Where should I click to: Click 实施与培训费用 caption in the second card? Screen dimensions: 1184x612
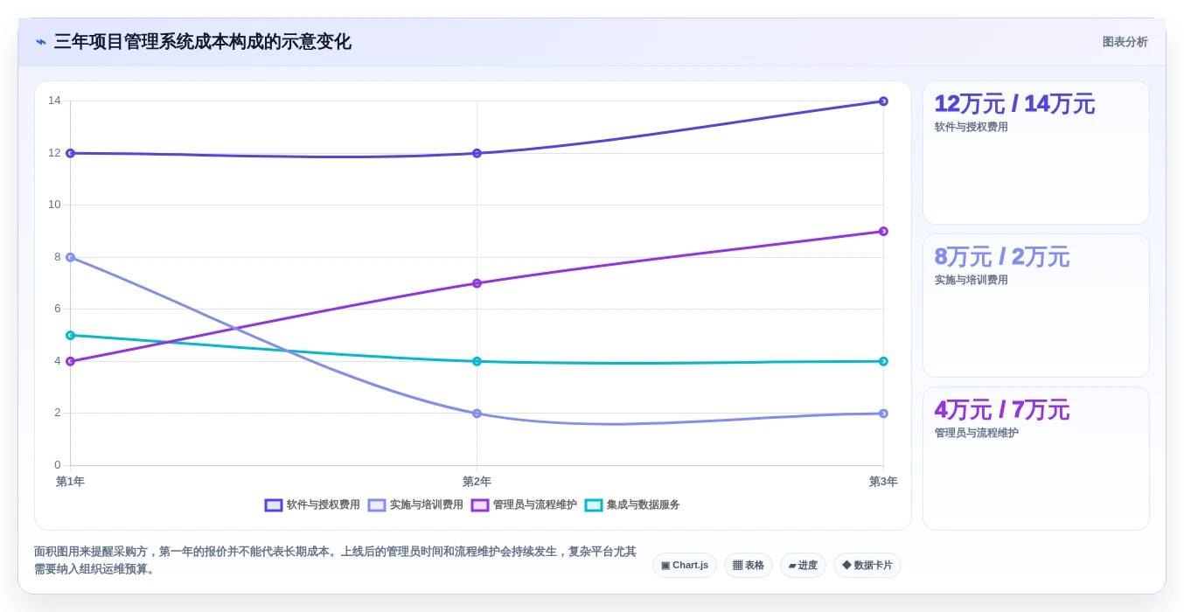[972, 280]
